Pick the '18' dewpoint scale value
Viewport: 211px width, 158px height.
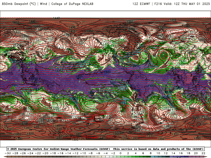(188, 153)
